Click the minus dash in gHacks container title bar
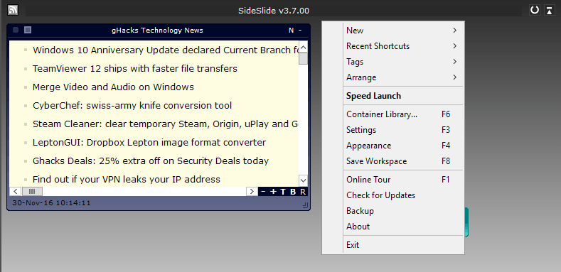This screenshot has height=272, width=561. click(x=300, y=31)
